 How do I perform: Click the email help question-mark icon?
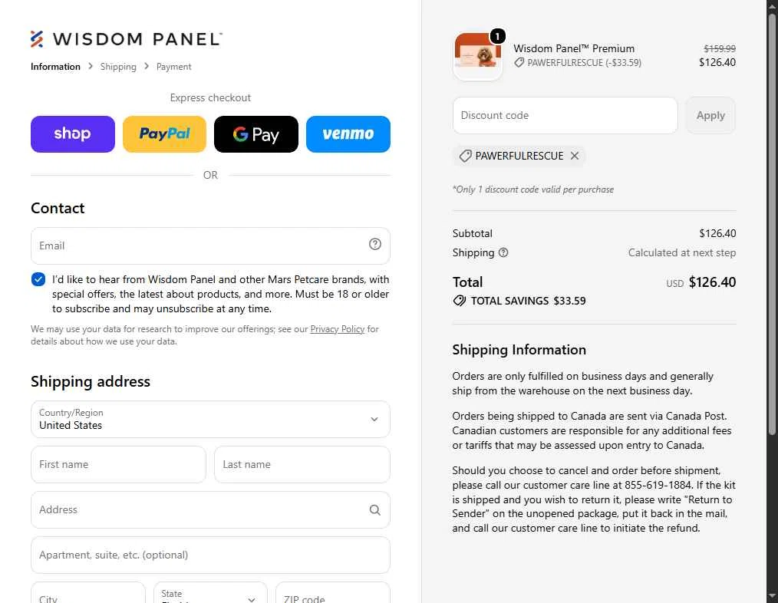coord(375,244)
